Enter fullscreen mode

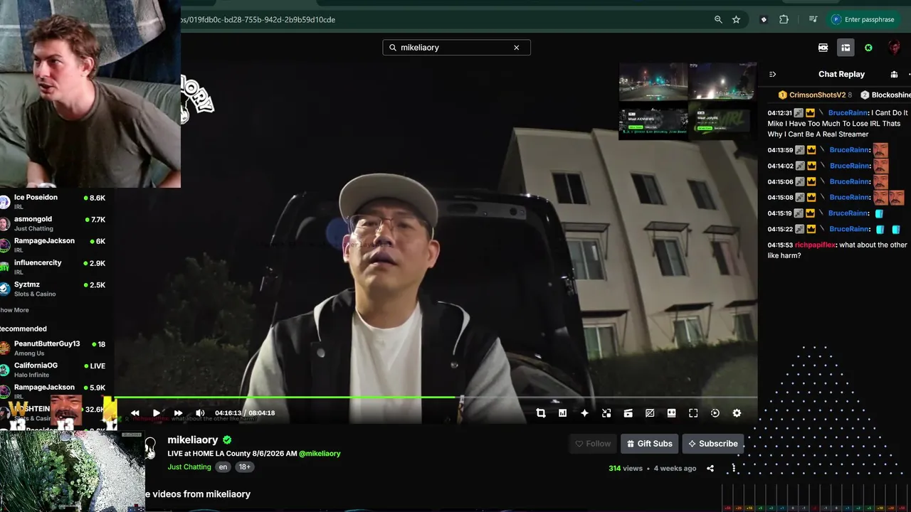(693, 413)
